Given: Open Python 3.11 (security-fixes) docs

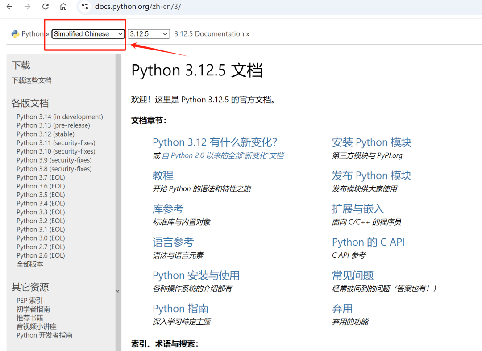Looking at the screenshot, I should [x=56, y=143].
